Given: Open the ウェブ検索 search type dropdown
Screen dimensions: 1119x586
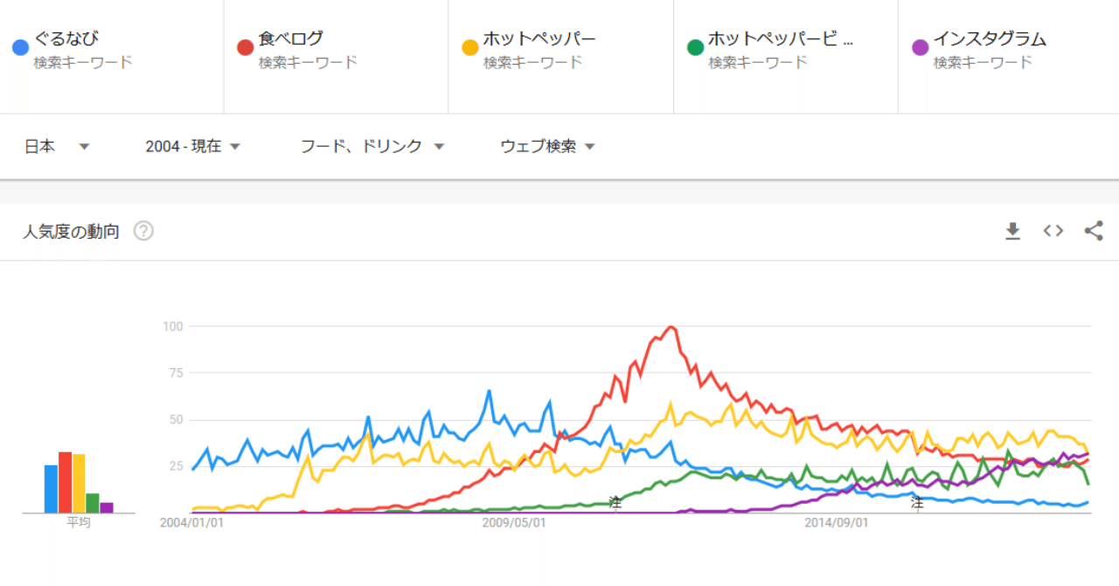Looking at the screenshot, I should [x=548, y=147].
